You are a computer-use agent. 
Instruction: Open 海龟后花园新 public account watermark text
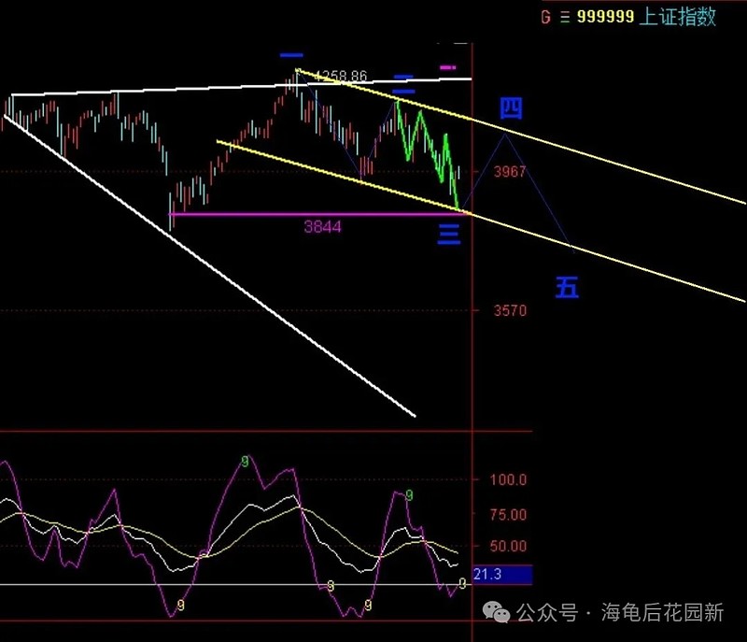(x=662, y=612)
